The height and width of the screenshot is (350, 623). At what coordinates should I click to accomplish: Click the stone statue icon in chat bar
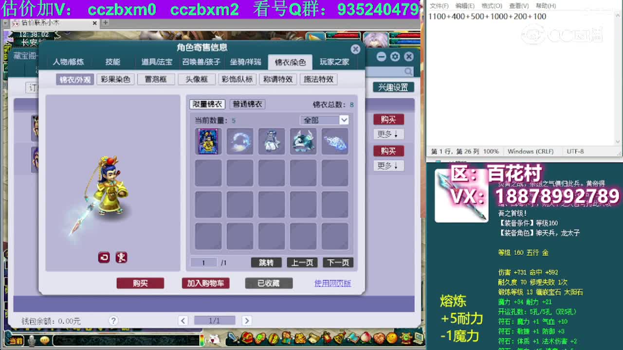tap(32, 340)
